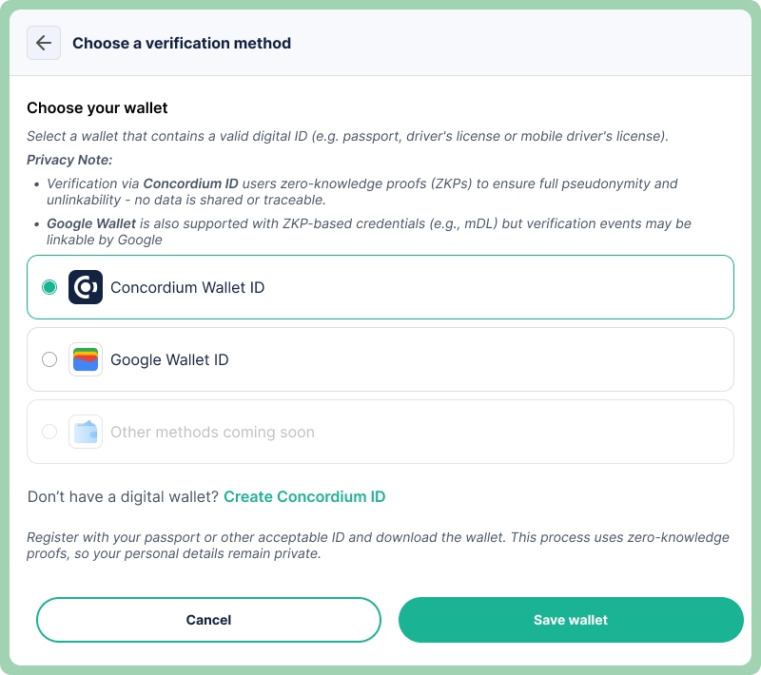Click the Google Wallet colorful icon
This screenshot has width=761, height=675.
[x=86, y=359]
